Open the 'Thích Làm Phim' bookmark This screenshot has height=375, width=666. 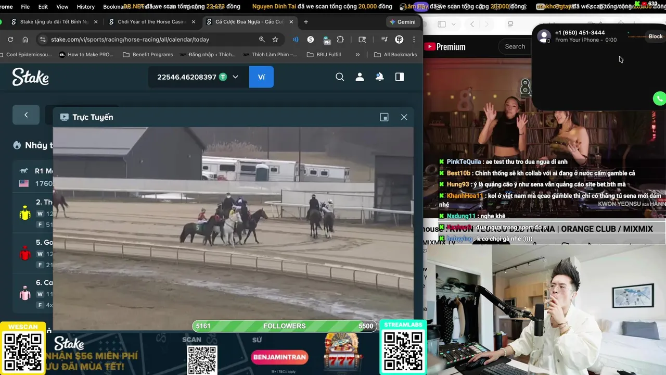pyautogui.click(x=269, y=55)
